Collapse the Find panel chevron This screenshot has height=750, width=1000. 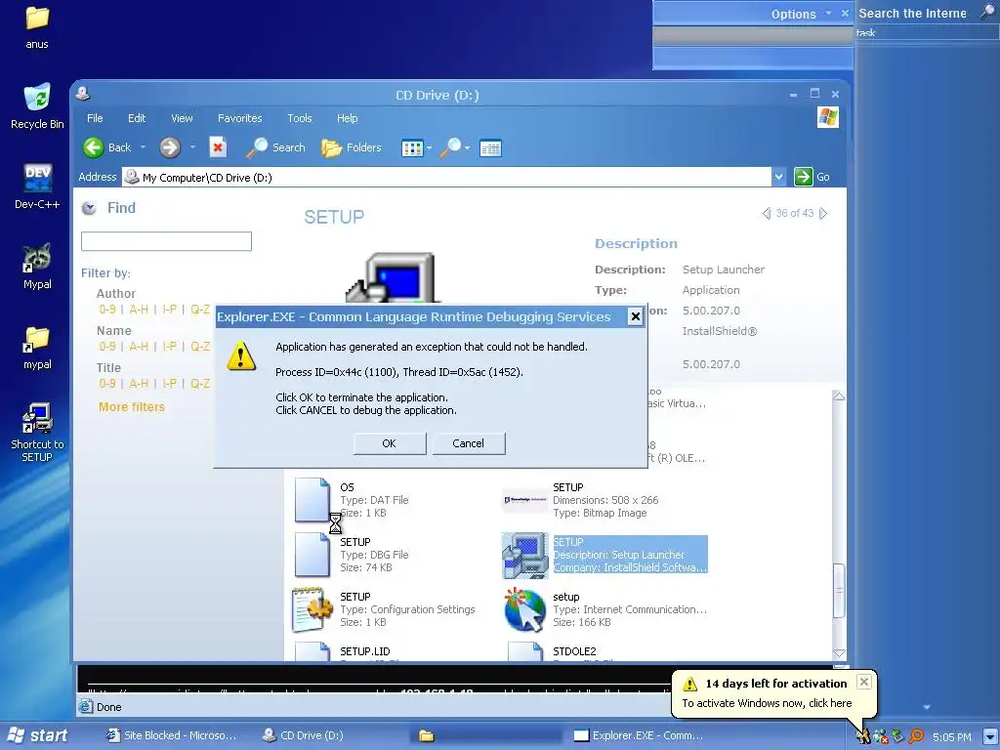tap(89, 208)
